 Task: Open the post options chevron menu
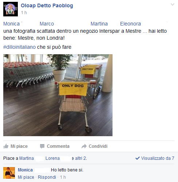[173, 5]
